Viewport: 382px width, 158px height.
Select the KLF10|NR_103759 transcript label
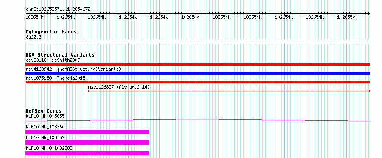[45, 137]
